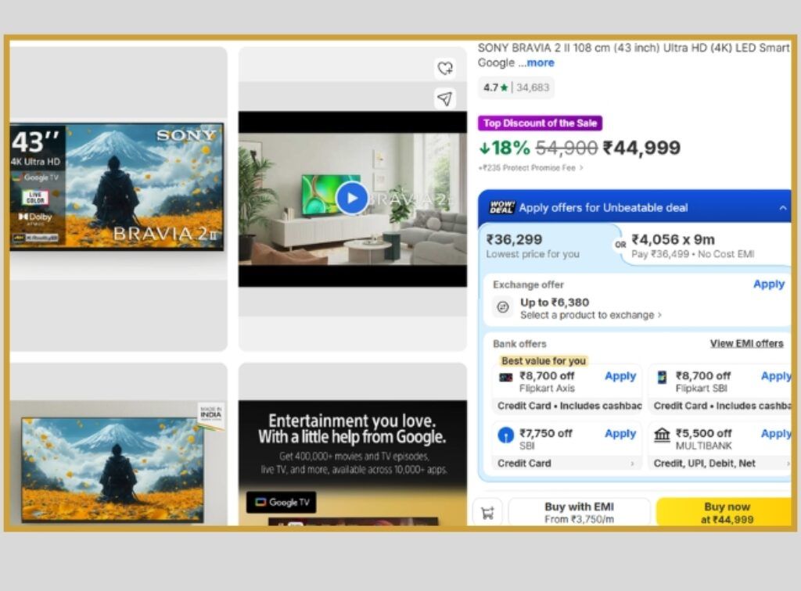Open the 4.7 star rating badge
This screenshot has height=591, width=801.
pos(516,88)
